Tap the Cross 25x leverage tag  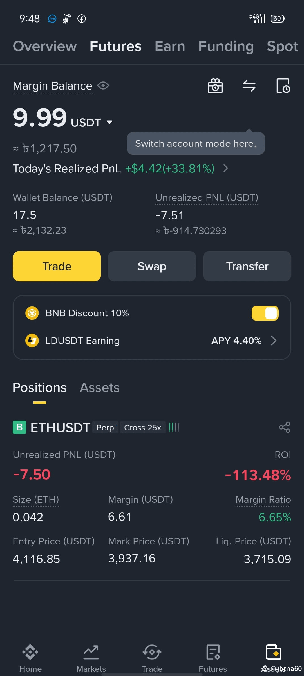142,427
